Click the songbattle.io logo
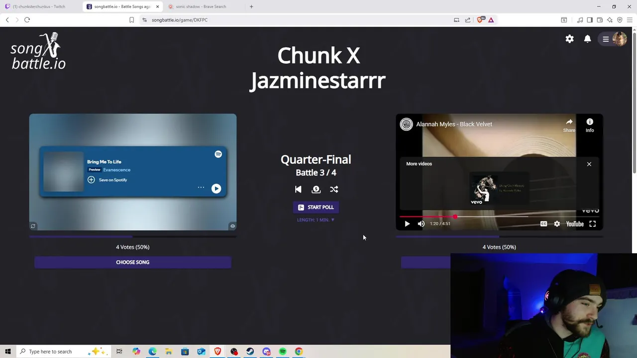 (x=38, y=51)
